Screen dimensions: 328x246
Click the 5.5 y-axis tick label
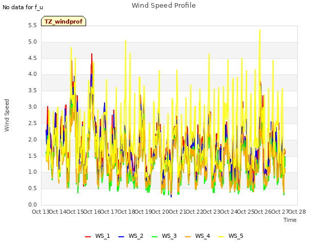point(32,26)
